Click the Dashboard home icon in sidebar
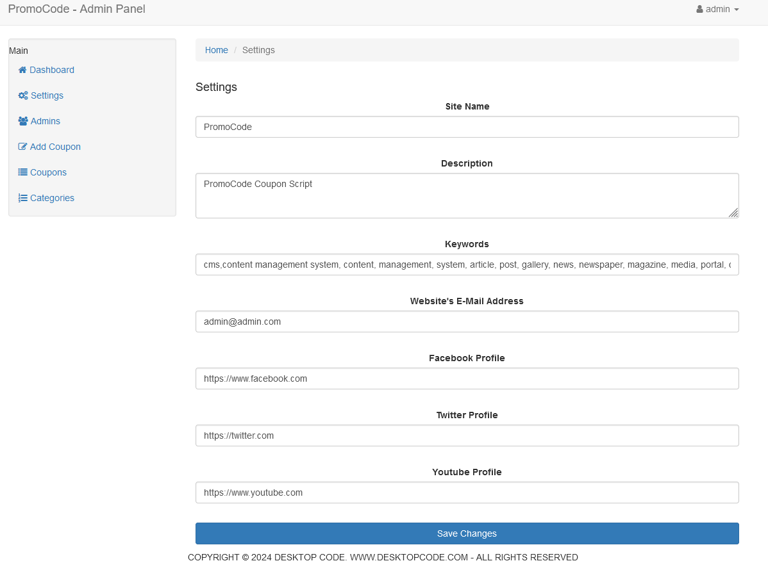The image size is (768, 586). [x=22, y=70]
